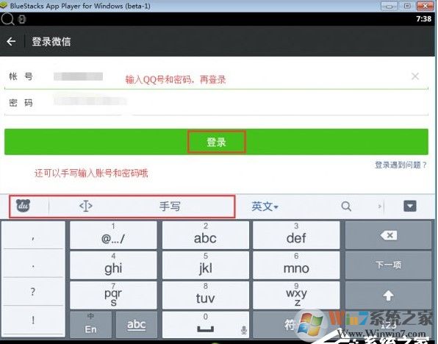The width and height of the screenshot is (438, 344).
Task: Tap the 7 pqrs key
Action: [113, 295]
